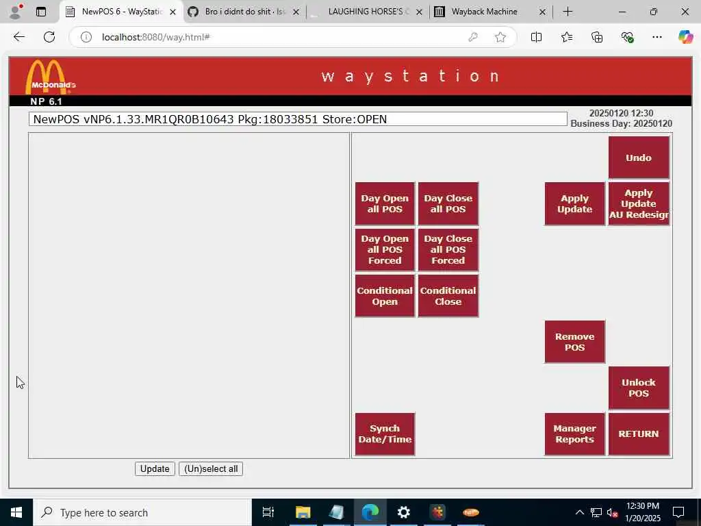701x526 pixels.
Task: Switch to the GitHub issue tab
Action: coord(244,12)
